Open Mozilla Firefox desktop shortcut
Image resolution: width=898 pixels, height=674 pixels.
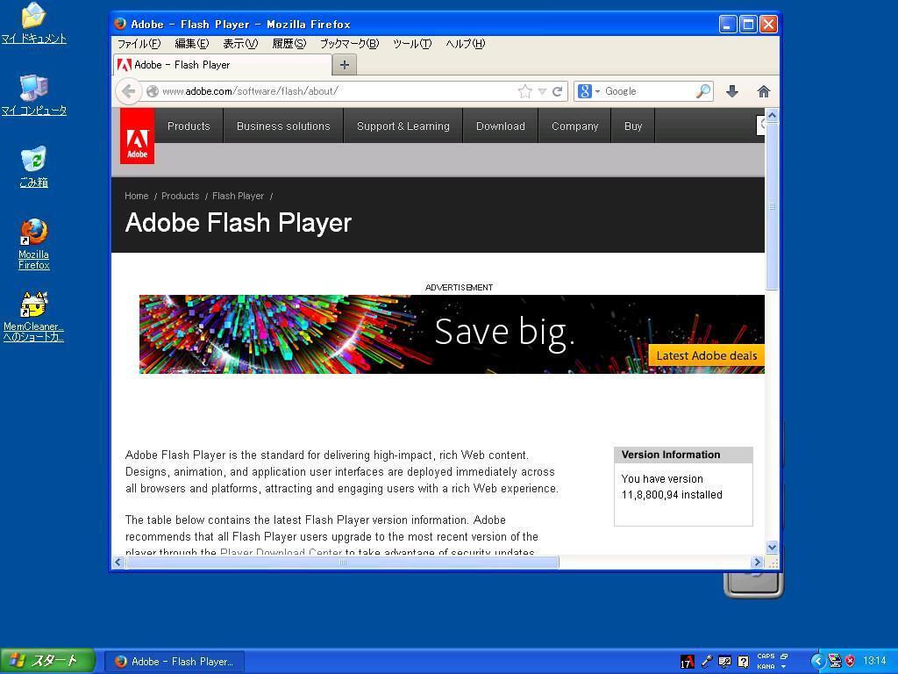[x=33, y=243]
